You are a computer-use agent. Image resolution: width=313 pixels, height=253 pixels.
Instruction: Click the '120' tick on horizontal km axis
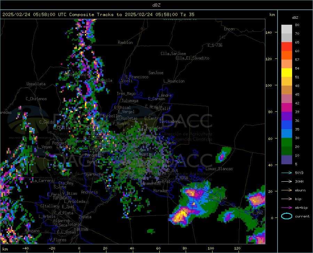[x=237, y=248]
